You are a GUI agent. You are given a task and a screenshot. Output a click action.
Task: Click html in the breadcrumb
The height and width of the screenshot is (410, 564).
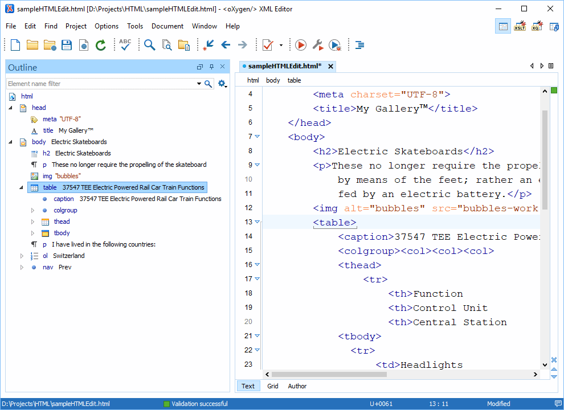(253, 80)
